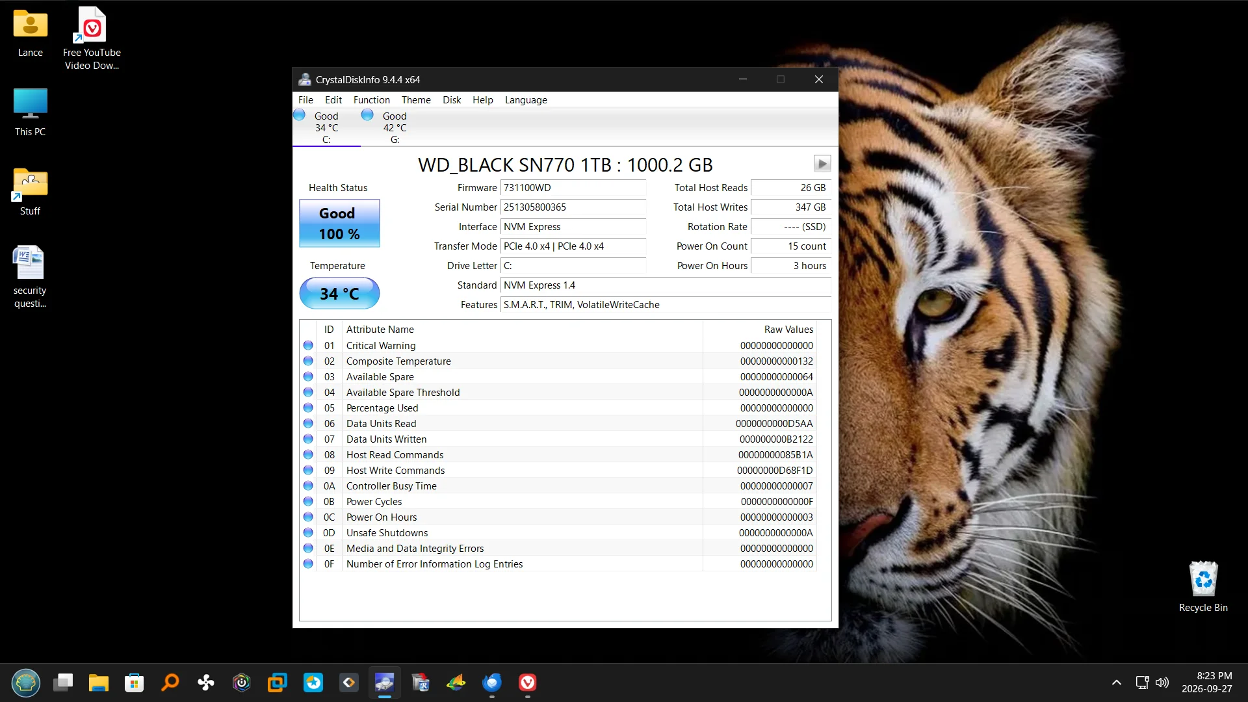Select the security questions Word document
The height and width of the screenshot is (702, 1248).
click(31, 276)
